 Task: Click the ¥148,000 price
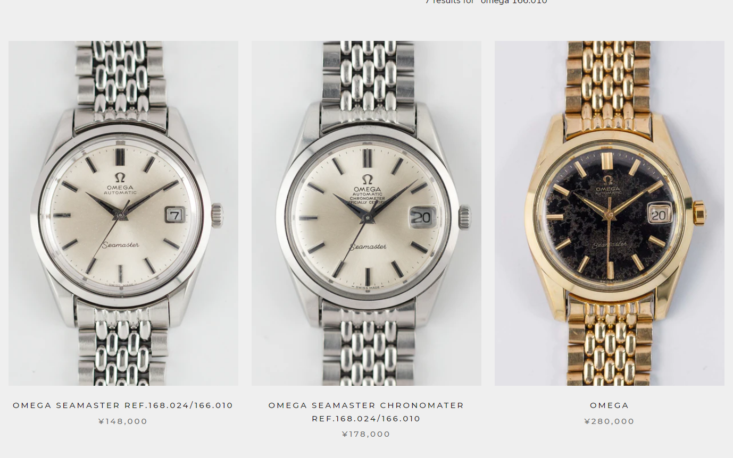[x=123, y=421]
